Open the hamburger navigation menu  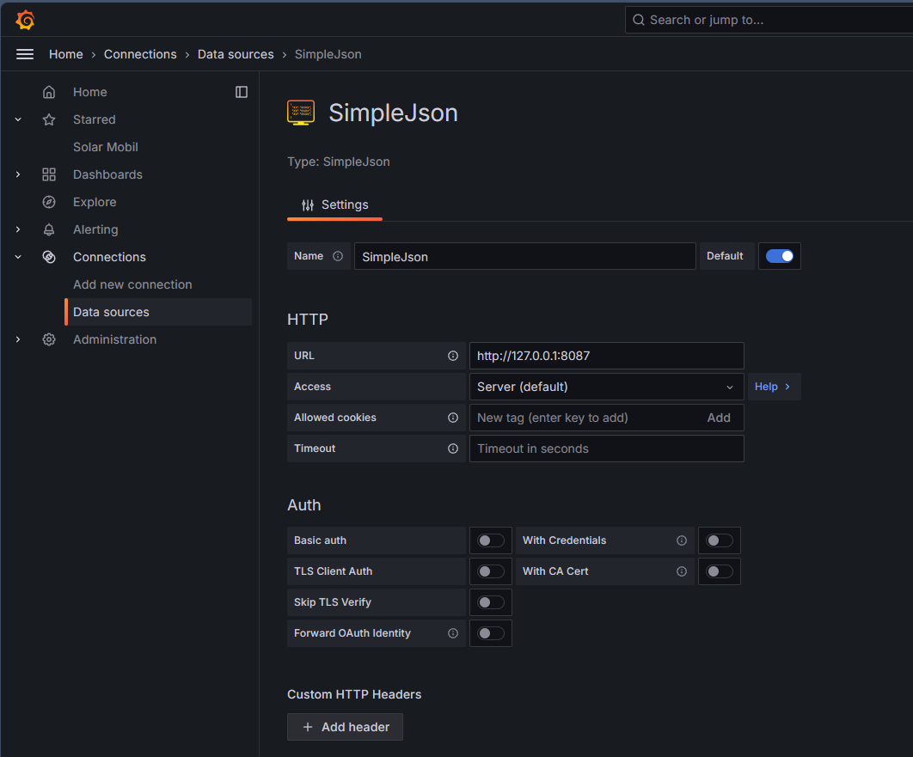[x=25, y=54]
